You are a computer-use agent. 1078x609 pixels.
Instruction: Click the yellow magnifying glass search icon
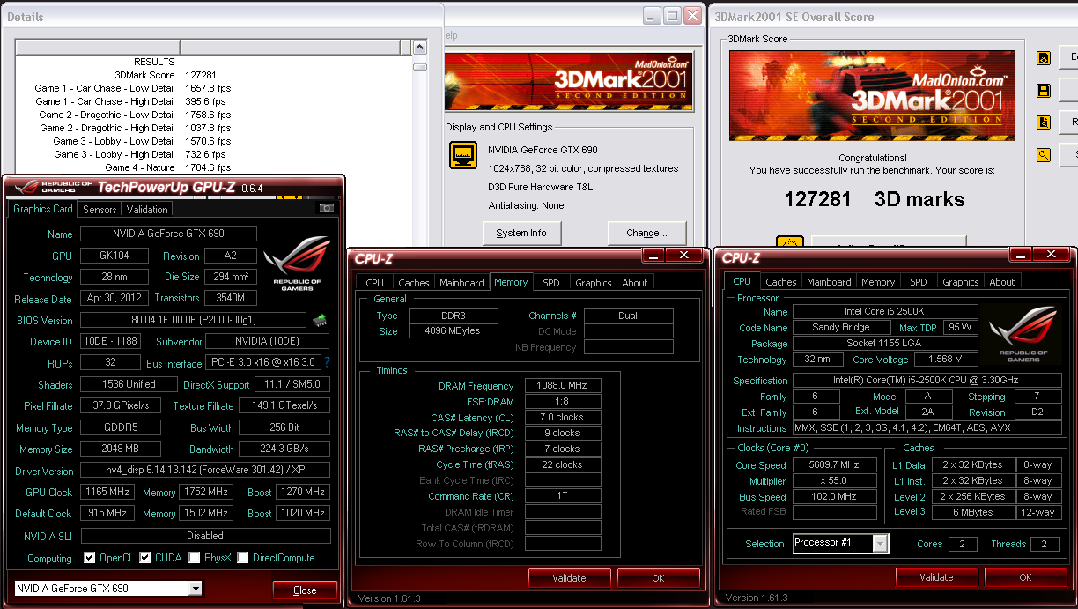(1044, 155)
